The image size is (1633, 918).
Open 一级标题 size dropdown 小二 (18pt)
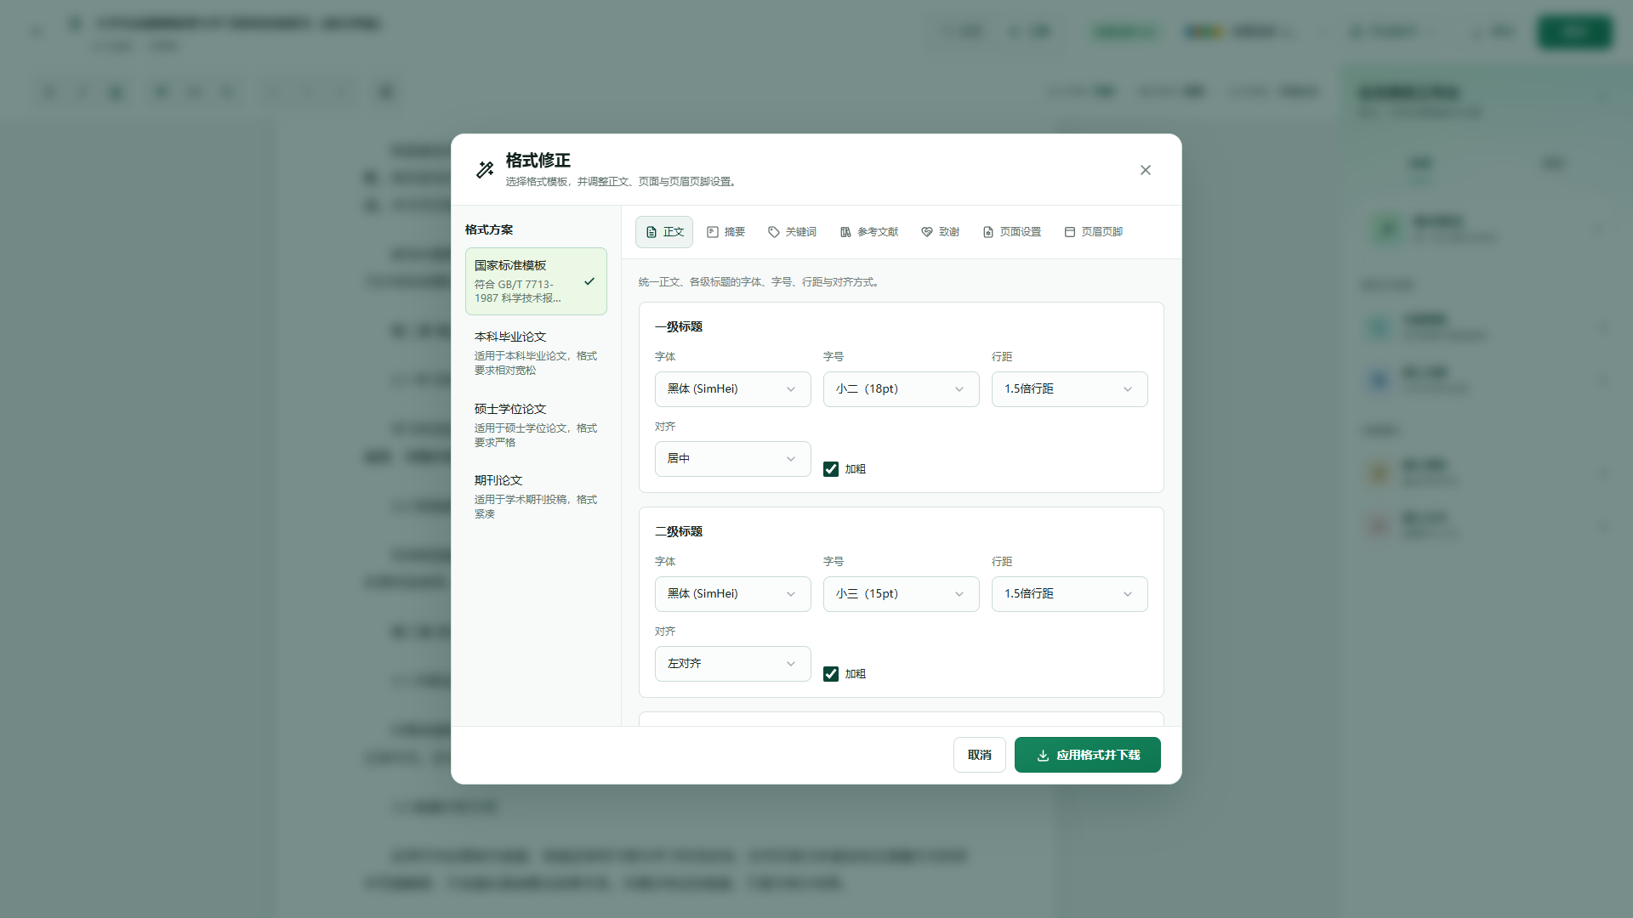pyautogui.click(x=901, y=389)
